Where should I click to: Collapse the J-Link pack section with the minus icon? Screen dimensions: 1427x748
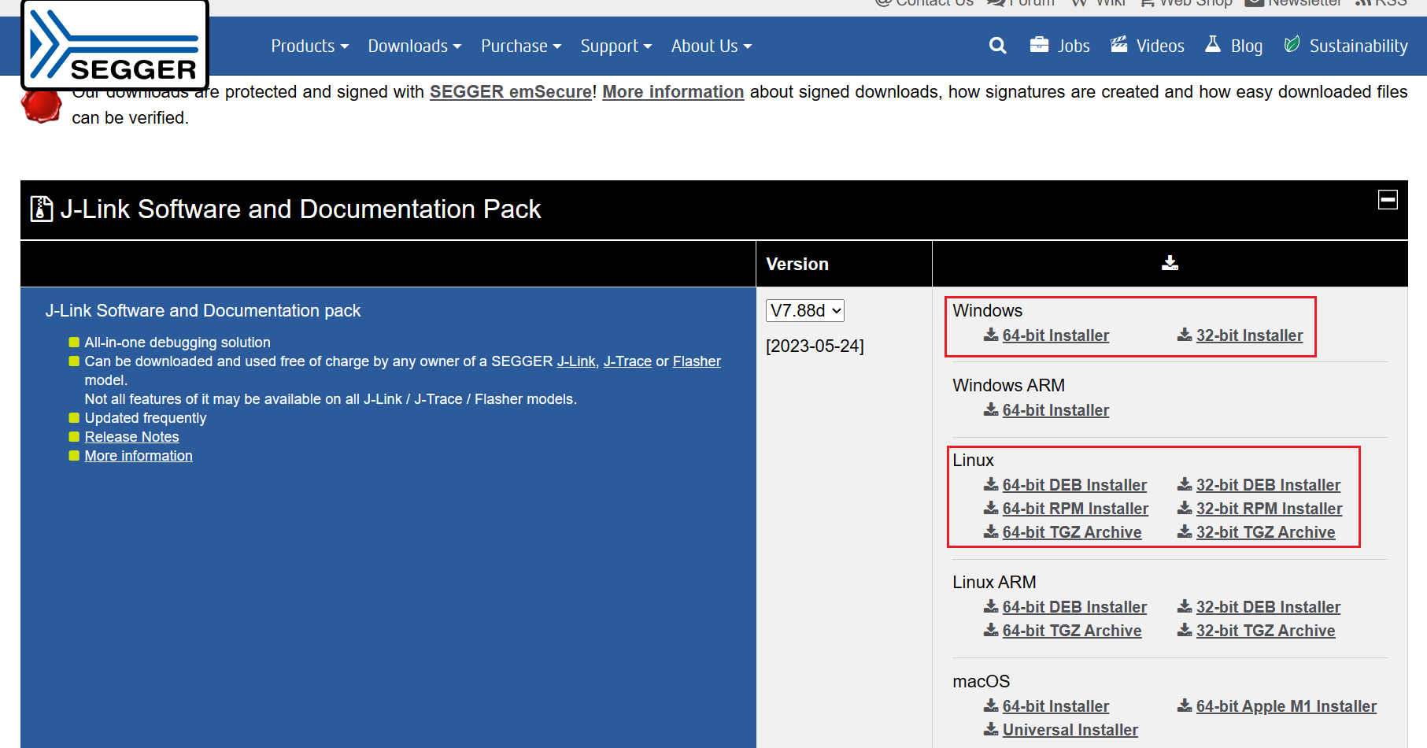1388,199
